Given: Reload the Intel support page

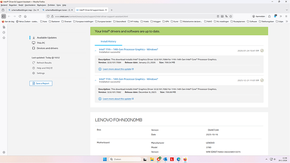Looking at the screenshot, I should (x=20, y=16).
